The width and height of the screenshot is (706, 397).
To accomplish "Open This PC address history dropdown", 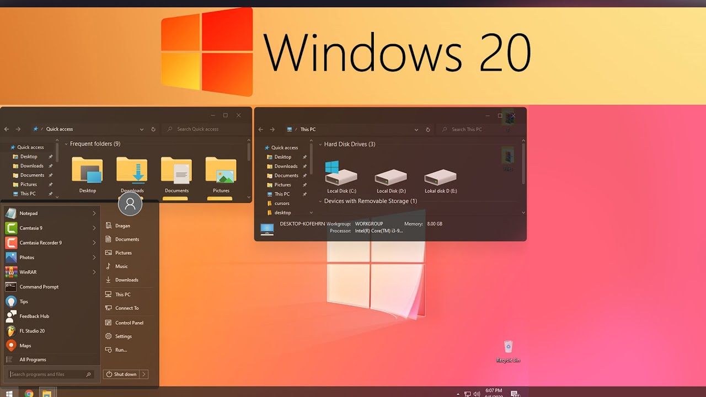I will [x=416, y=130].
